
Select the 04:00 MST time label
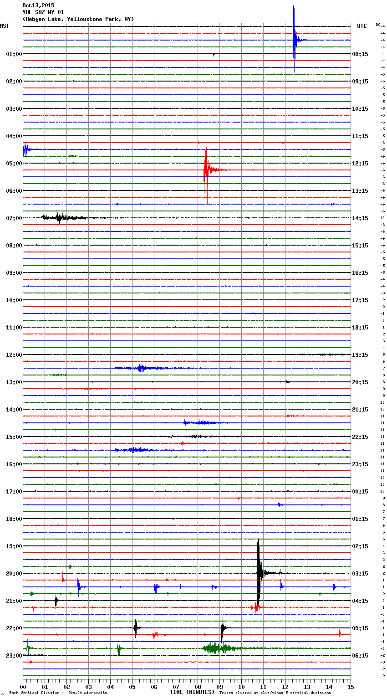tap(14, 136)
